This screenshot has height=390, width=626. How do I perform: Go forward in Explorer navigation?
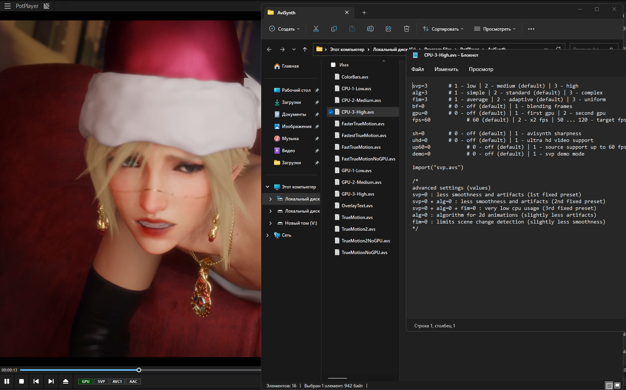[282, 49]
